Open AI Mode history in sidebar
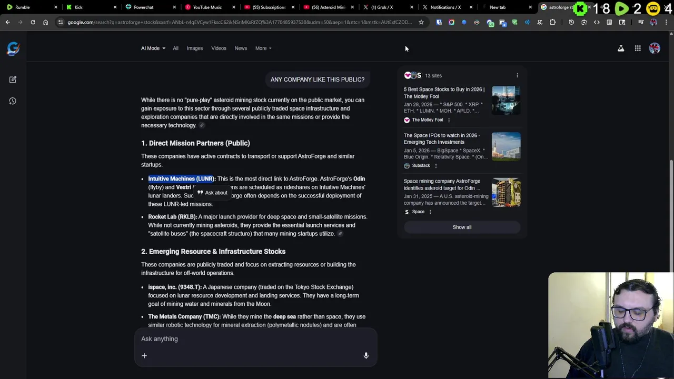 pos(13,101)
